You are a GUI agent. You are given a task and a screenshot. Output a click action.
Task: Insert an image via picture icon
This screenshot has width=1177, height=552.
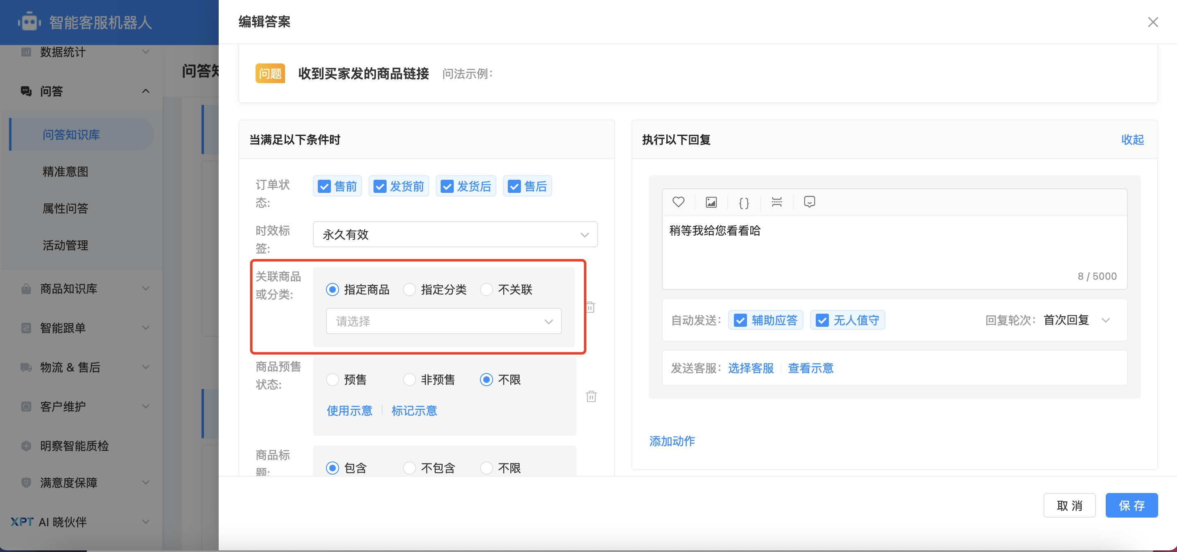711,202
